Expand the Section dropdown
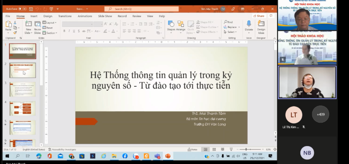The height and width of the screenshot is (164, 349). pos(50,33)
